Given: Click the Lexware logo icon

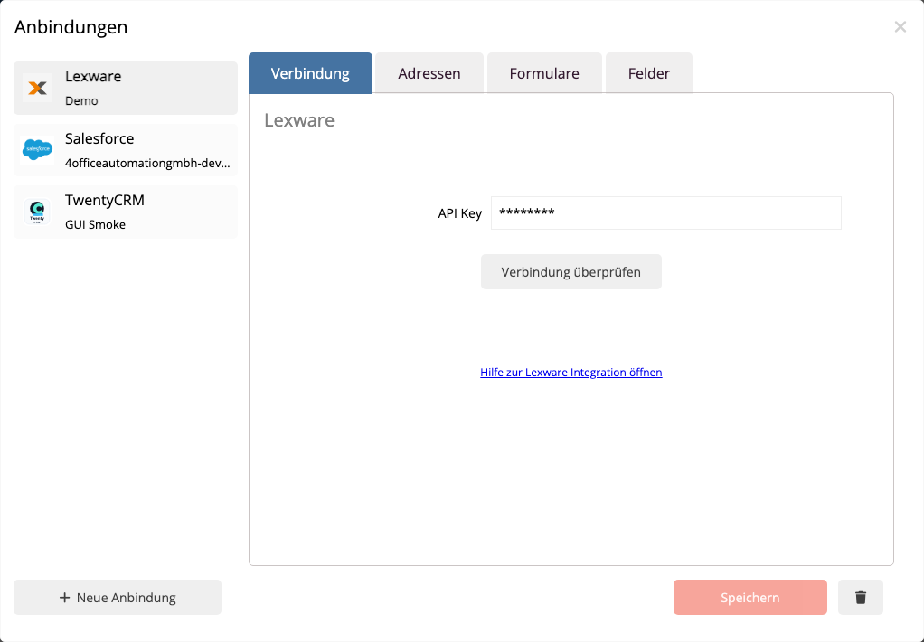Looking at the screenshot, I should pos(37,88).
